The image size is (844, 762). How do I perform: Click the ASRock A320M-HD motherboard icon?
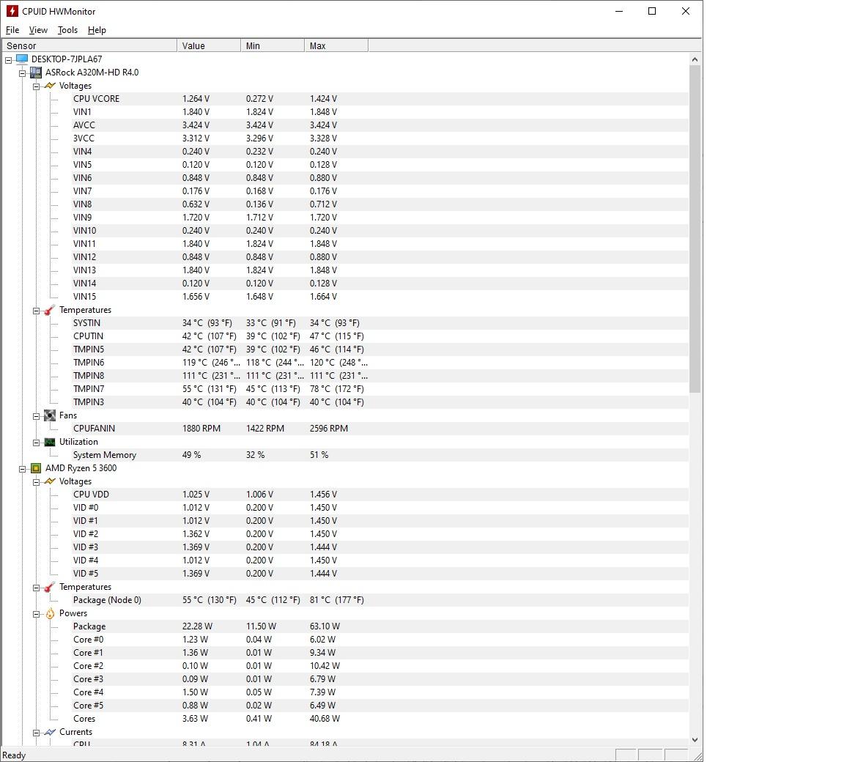click(x=35, y=73)
